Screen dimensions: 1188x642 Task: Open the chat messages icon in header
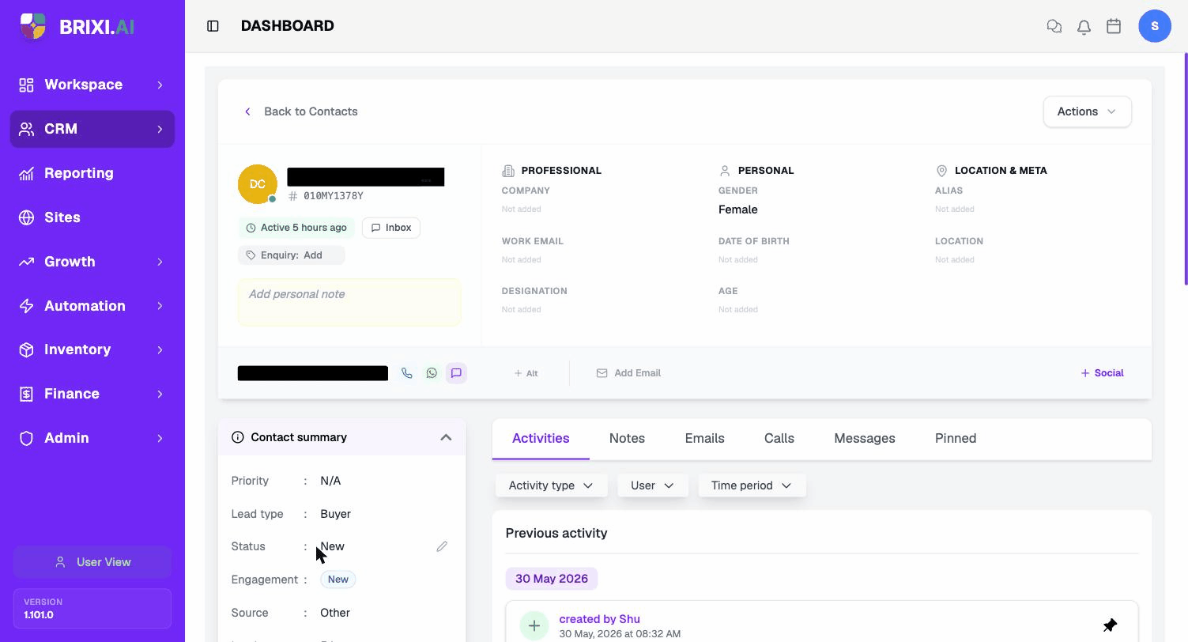coord(1054,26)
